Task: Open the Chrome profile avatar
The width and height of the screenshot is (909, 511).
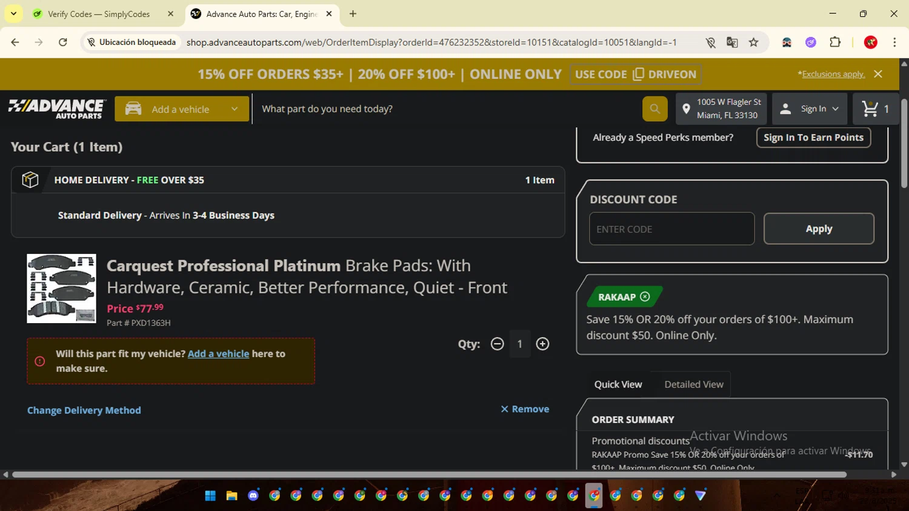Action: (x=871, y=42)
